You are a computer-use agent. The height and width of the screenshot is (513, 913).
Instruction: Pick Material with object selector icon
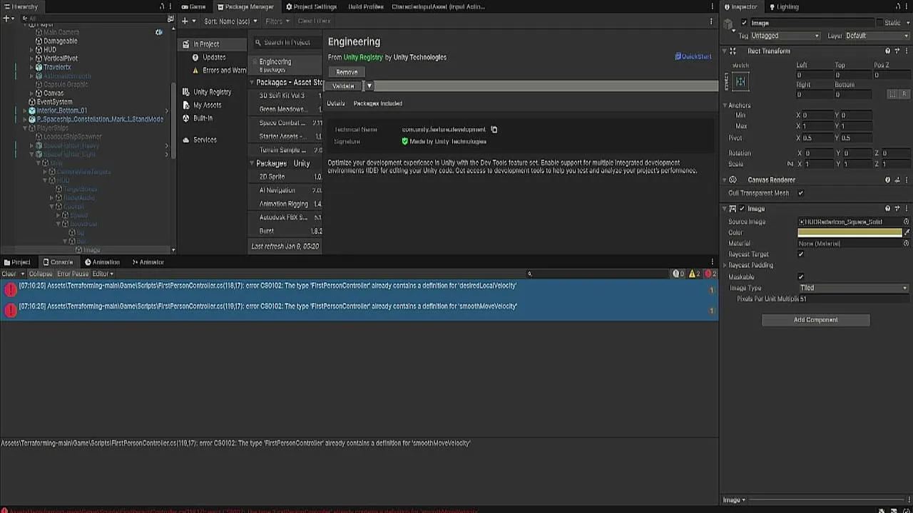[x=907, y=244]
